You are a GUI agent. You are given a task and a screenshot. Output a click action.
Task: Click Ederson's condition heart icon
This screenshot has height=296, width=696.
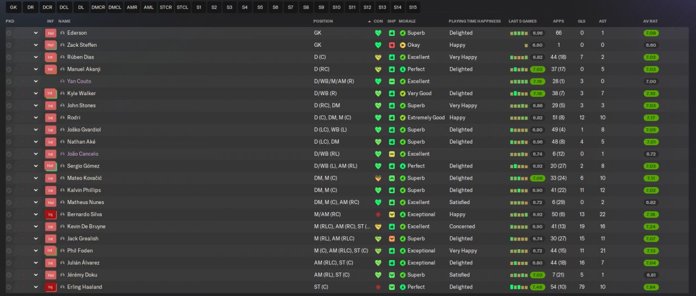[378, 33]
